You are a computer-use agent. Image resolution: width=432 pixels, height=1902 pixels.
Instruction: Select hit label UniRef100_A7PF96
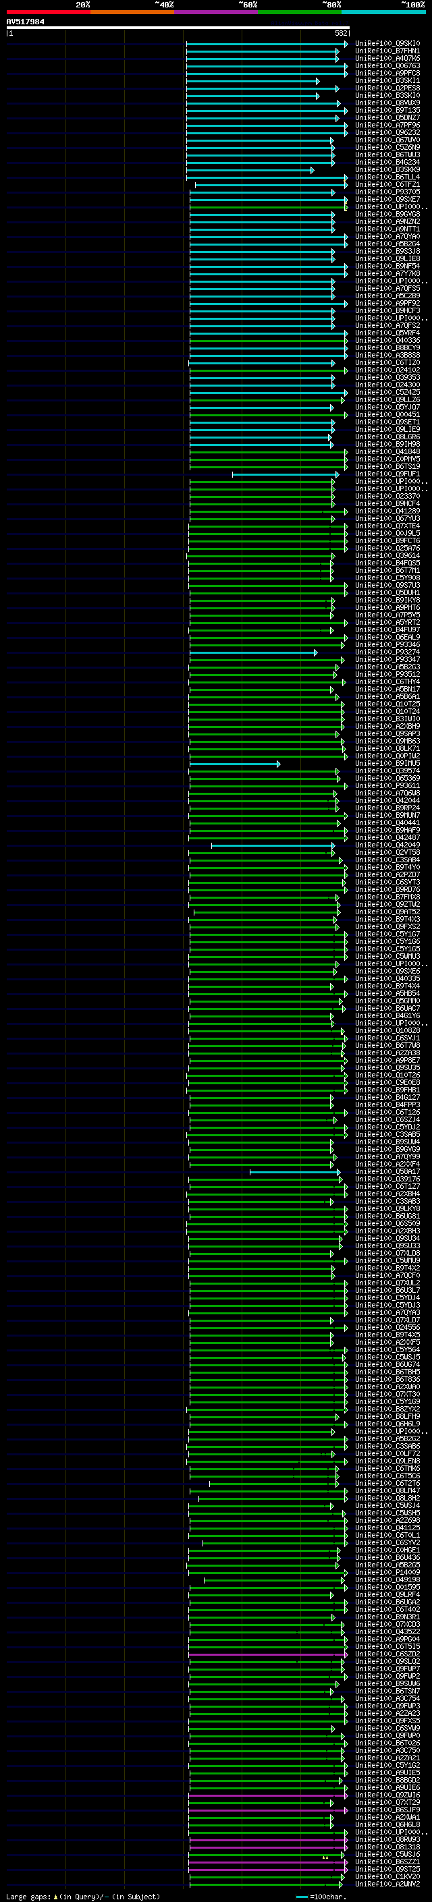(x=387, y=125)
